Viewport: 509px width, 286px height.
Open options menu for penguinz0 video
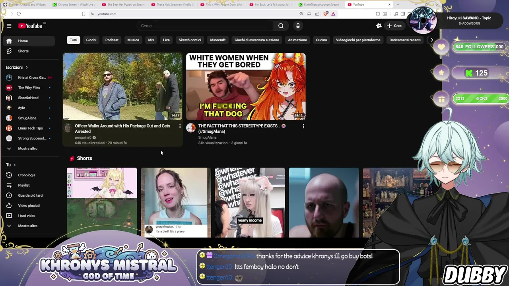(x=180, y=126)
